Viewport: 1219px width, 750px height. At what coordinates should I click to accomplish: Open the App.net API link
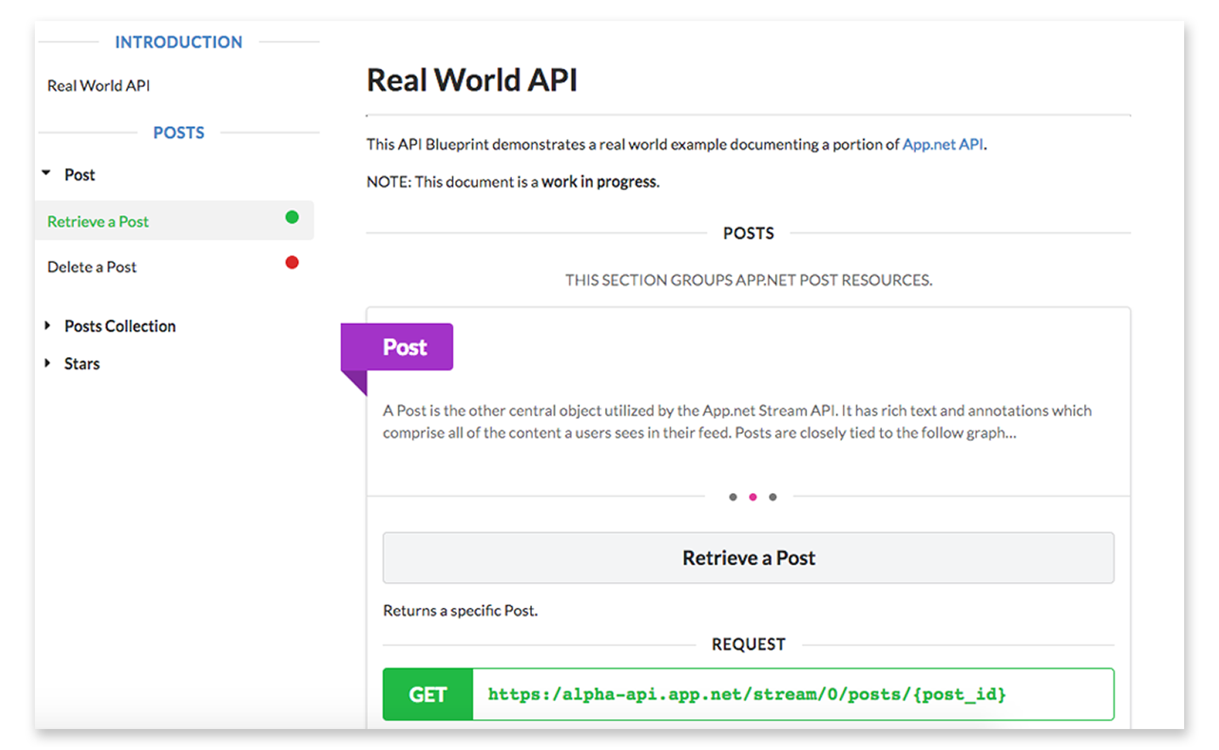point(943,145)
